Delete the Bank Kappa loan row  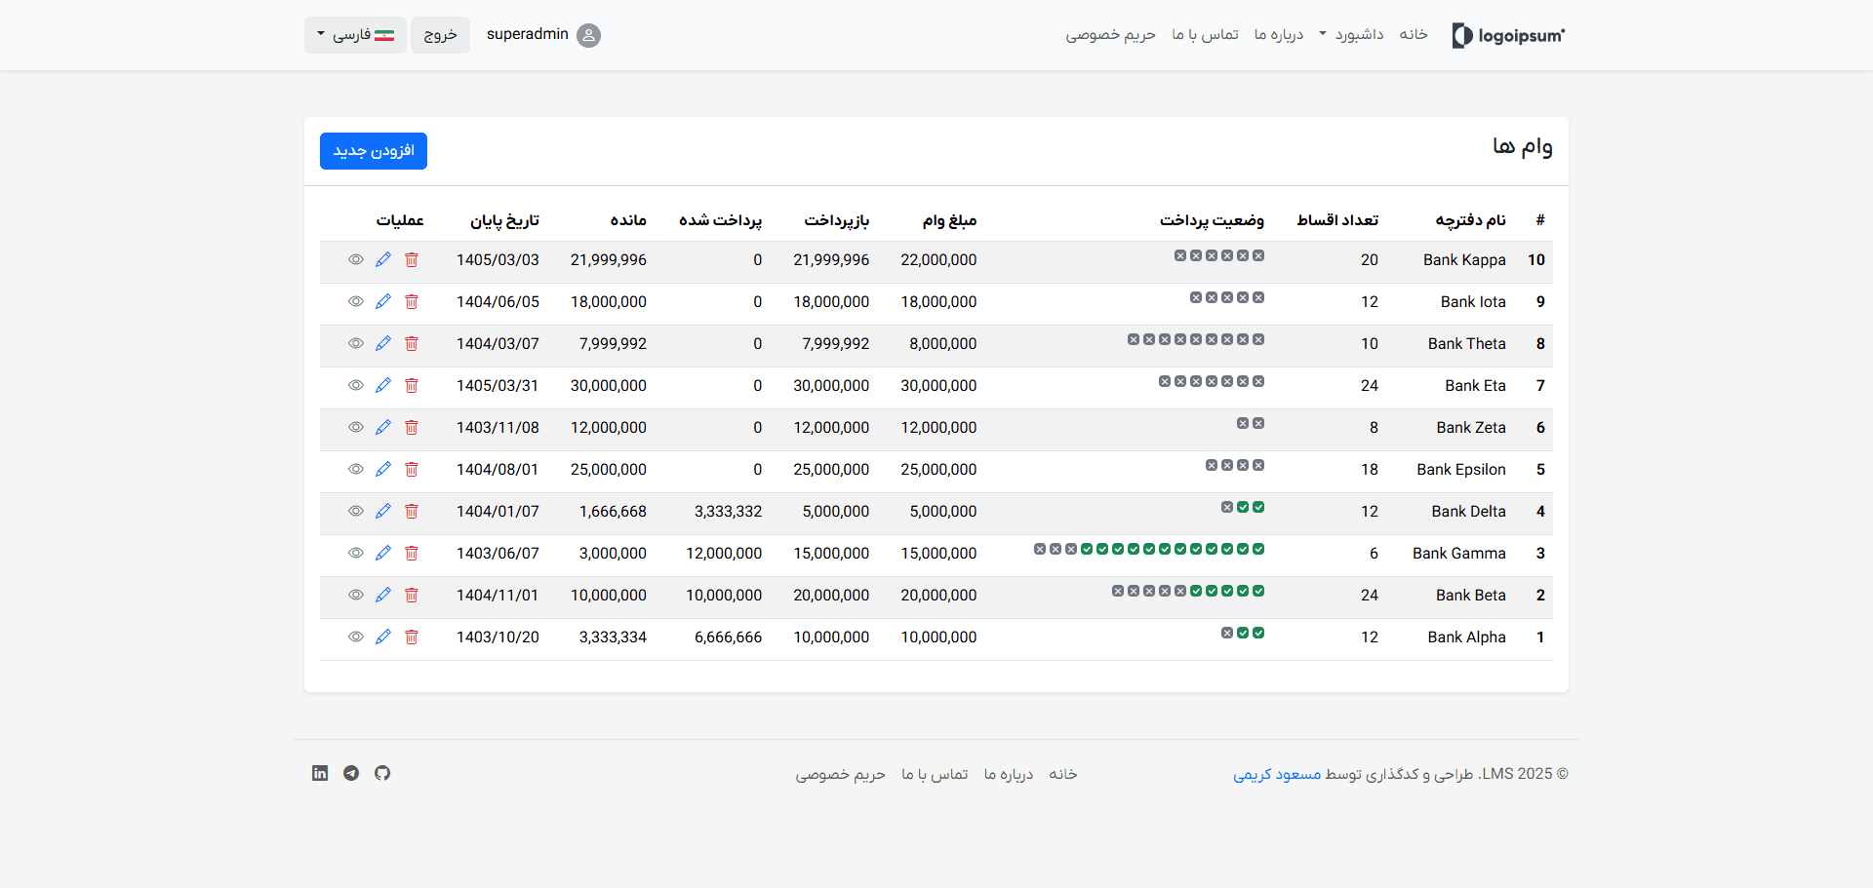pos(412,259)
